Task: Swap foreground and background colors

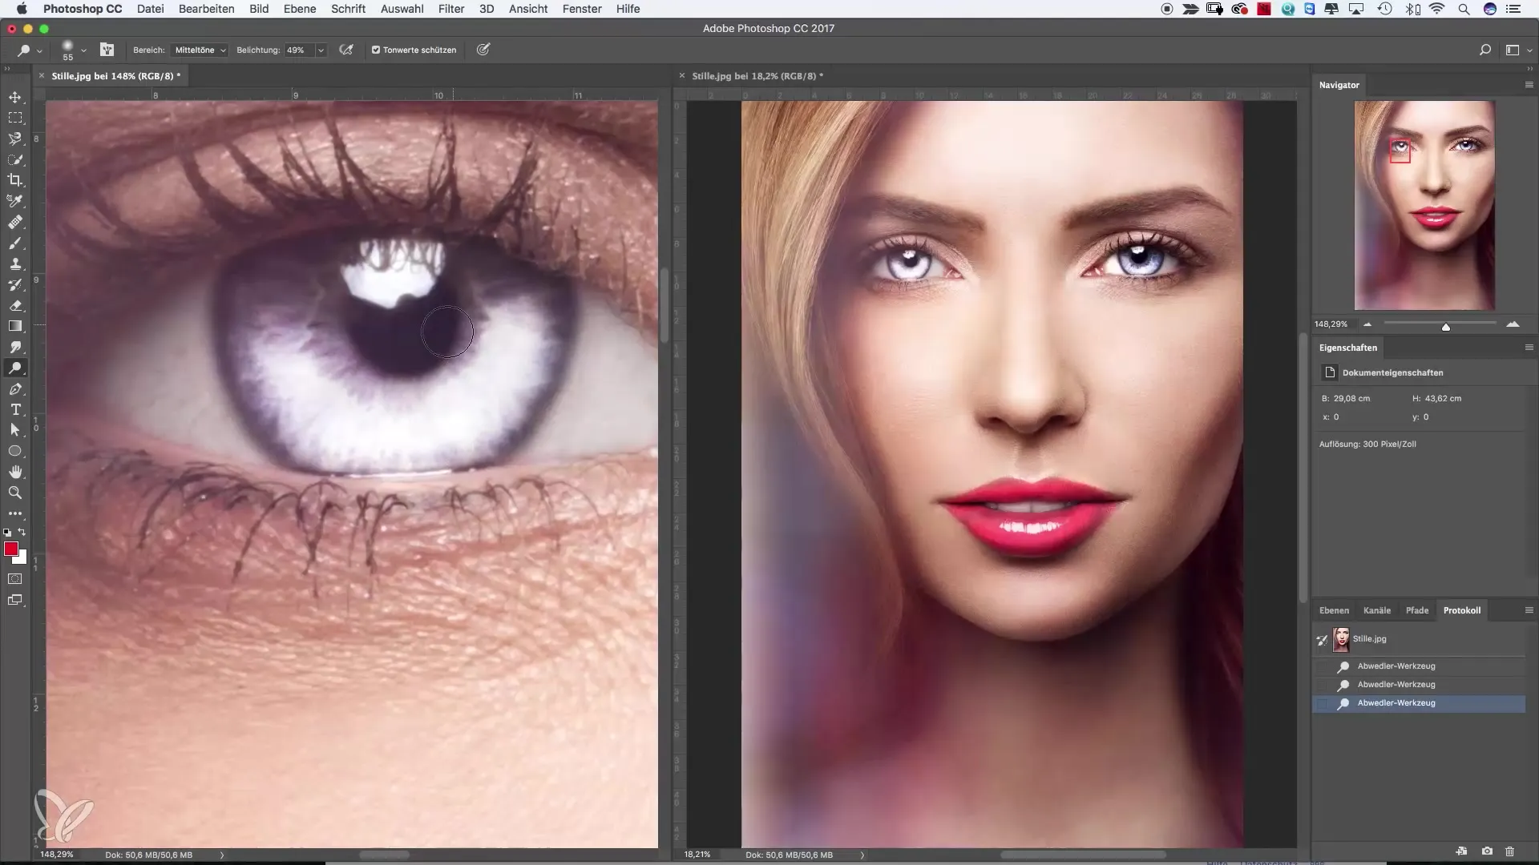Action: click(x=22, y=532)
